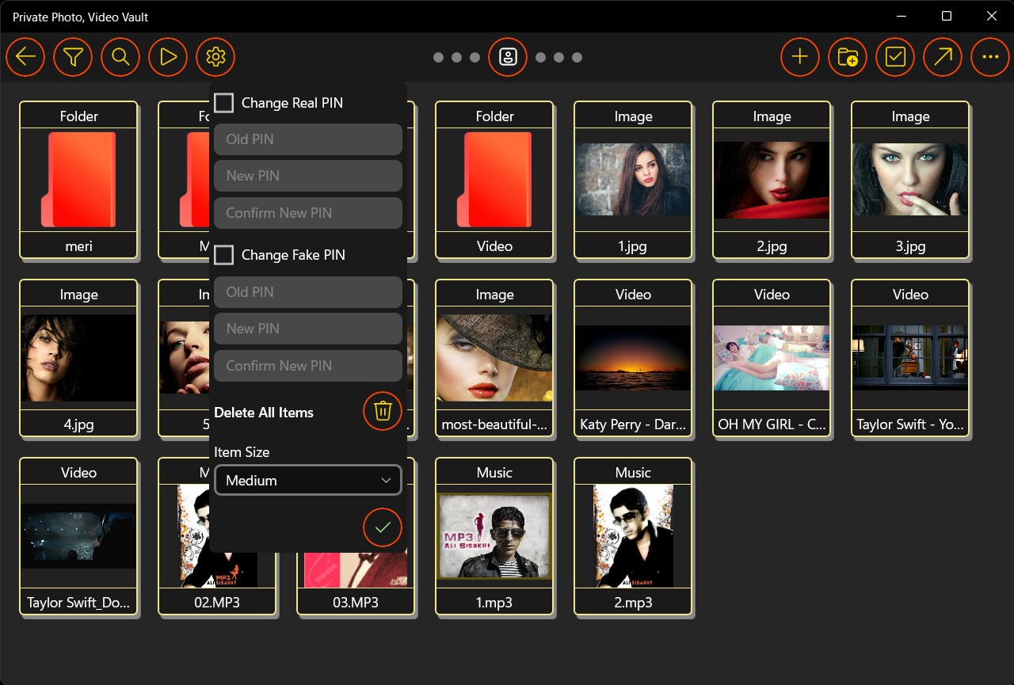1014x685 pixels.
Task: Select Medium from the Item Size combo box
Action: (x=307, y=480)
